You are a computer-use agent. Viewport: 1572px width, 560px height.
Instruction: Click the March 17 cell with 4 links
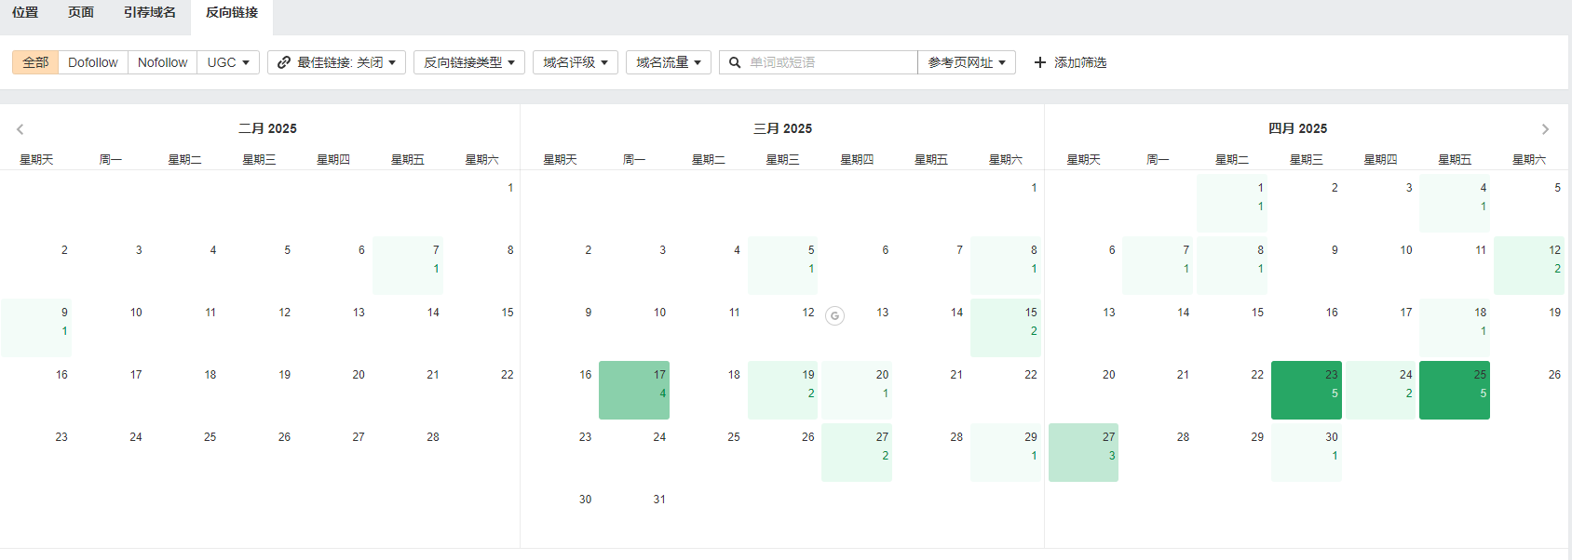pos(634,390)
